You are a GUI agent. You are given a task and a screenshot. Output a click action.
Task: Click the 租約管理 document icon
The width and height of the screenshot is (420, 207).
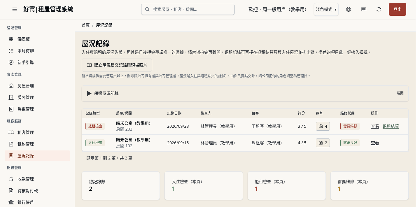(11, 144)
